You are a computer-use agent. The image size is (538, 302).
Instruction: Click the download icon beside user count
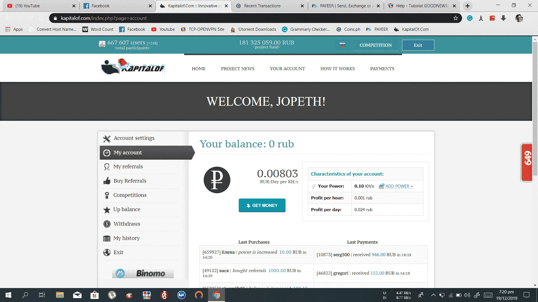(102, 44)
